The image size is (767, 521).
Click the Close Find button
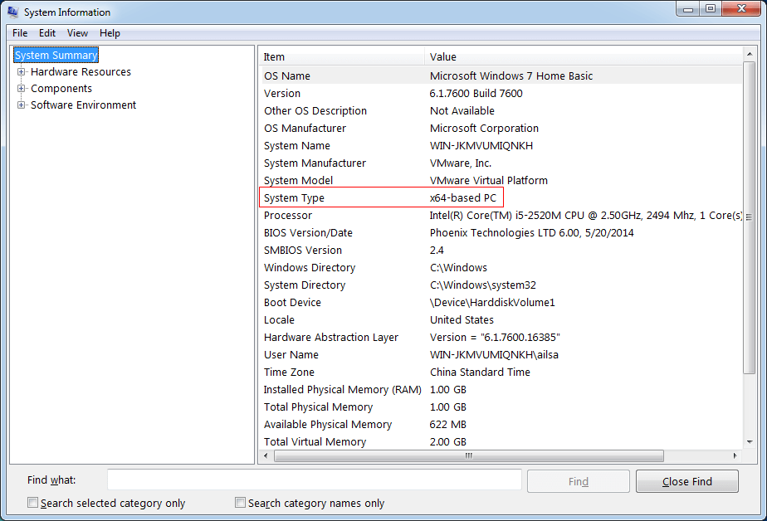point(686,481)
